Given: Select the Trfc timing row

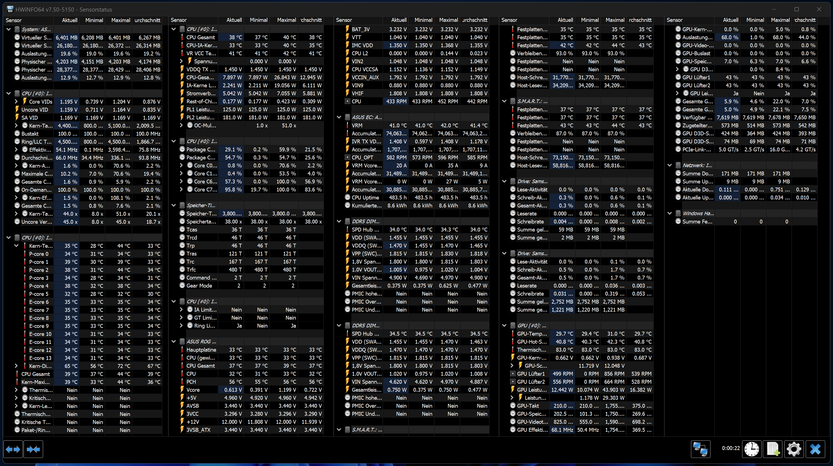Looking at the screenshot, I should [247, 270].
